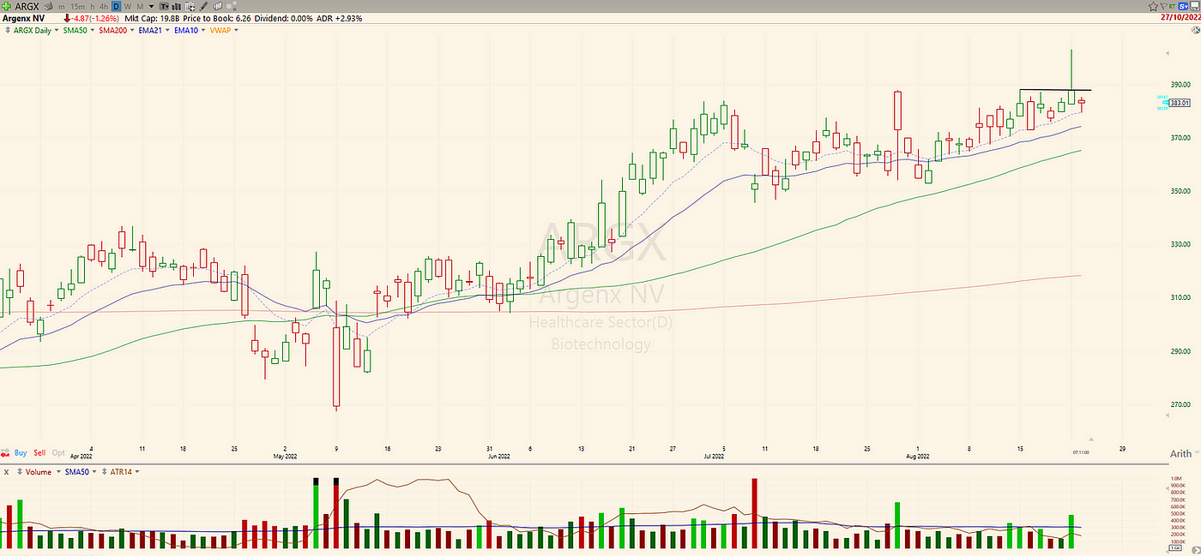Click the Opt link
Screen dimensions: 1201x556
point(58,452)
